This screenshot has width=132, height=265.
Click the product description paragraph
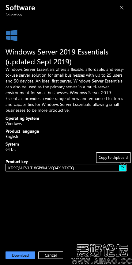(x=64, y=90)
